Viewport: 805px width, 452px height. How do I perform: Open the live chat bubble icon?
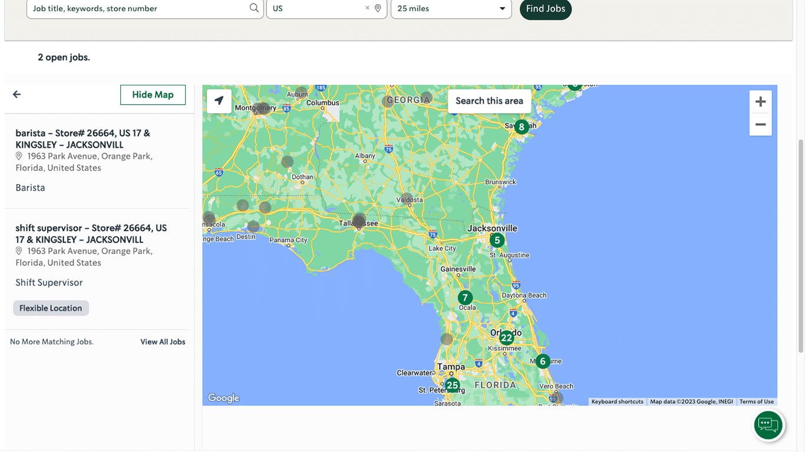pyautogui.click(x=768, y=425)
